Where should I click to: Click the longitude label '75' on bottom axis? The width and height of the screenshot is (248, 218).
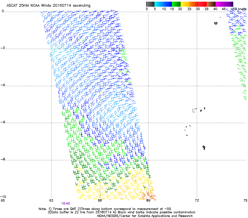[x=245, y=201]
